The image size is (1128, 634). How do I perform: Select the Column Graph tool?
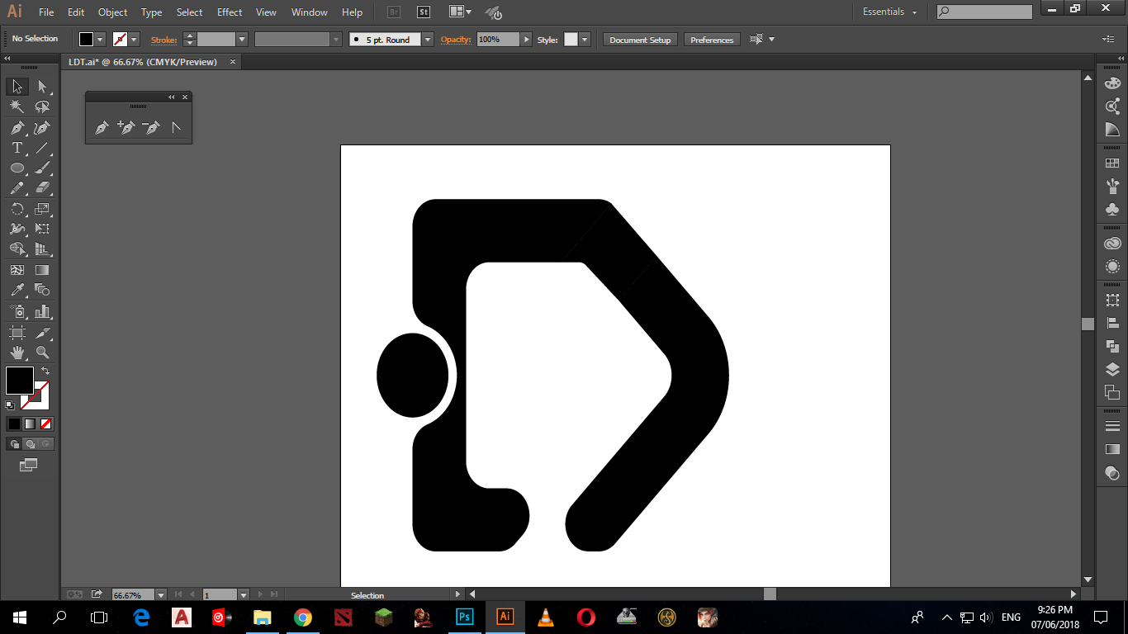(x=43, y=311)
